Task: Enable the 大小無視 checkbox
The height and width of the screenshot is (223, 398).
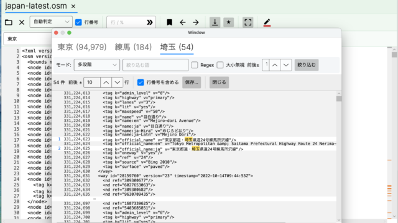Action: click(220, 65)
